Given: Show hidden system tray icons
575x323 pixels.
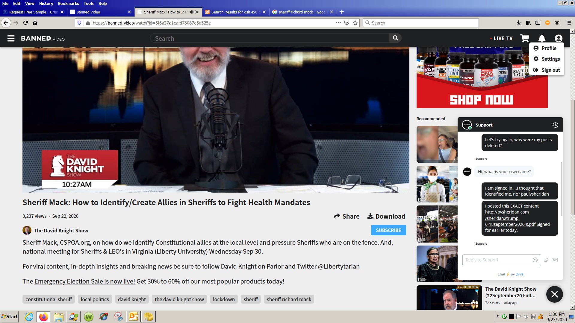Looking at the screenshot, I should pos(498,316).
